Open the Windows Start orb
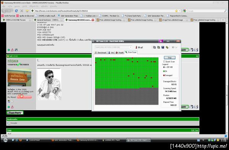Screen dimensions: 229x150 (5, 140)
